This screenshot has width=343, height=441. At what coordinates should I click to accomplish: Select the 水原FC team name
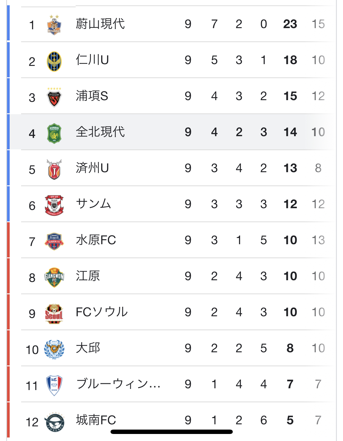click(x=96, y=240)
